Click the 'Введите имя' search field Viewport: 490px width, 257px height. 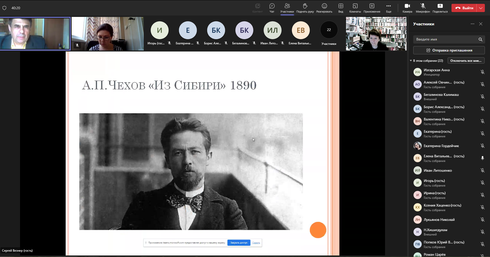(x=446, y=39)
